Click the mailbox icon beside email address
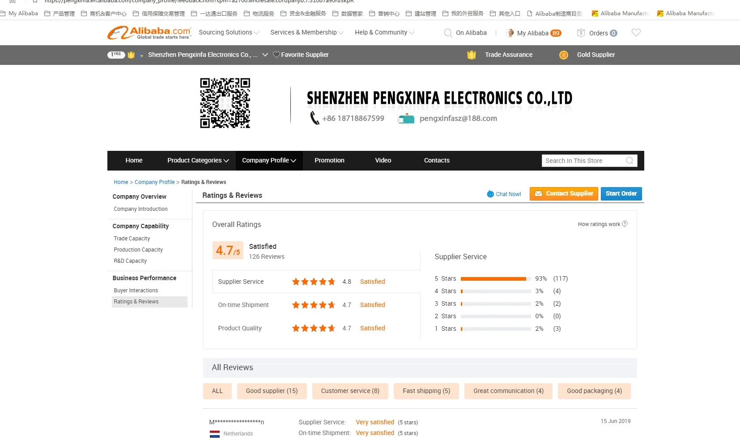 (x=406, y=119)
